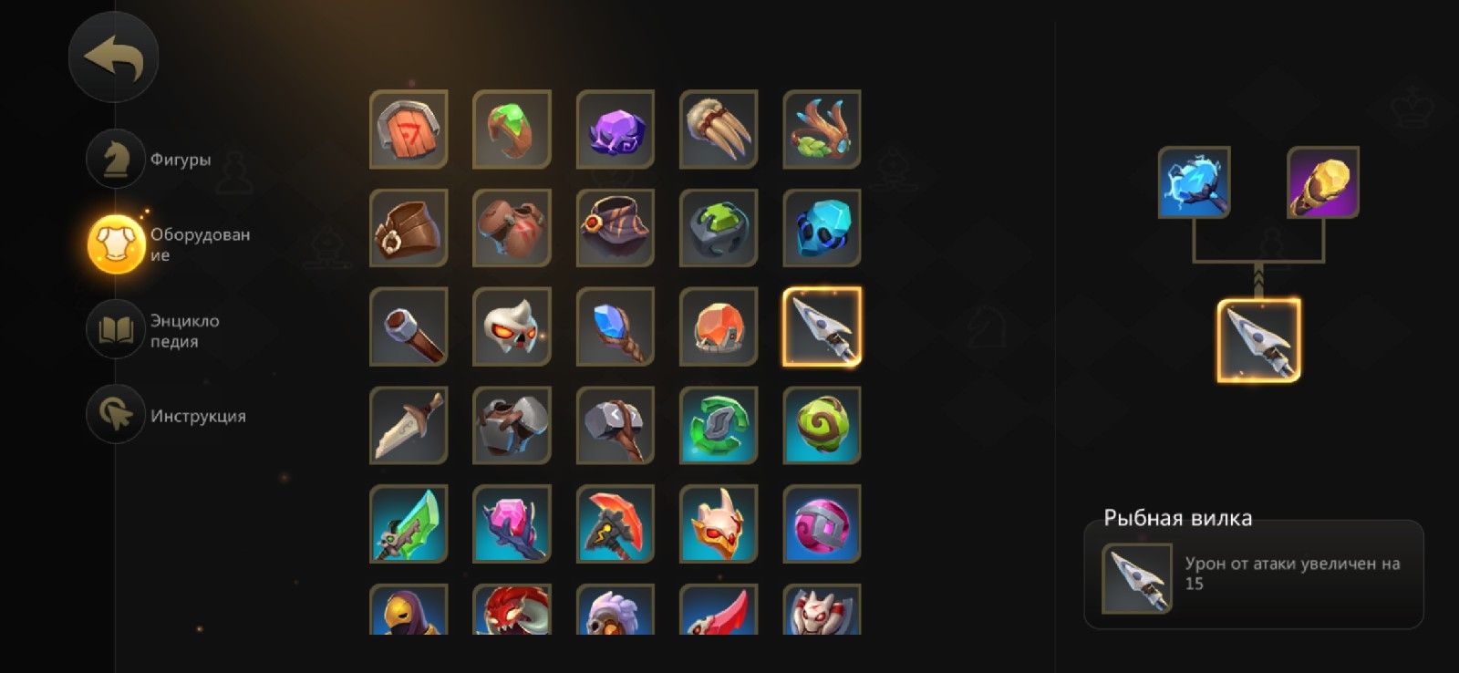Go back using the arrow button
The width and height of the screenshot is (1459, 673).
113,57
